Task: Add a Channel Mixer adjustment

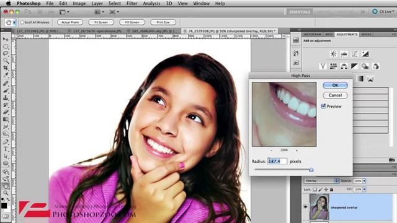Action: click(x=376, y=66)
